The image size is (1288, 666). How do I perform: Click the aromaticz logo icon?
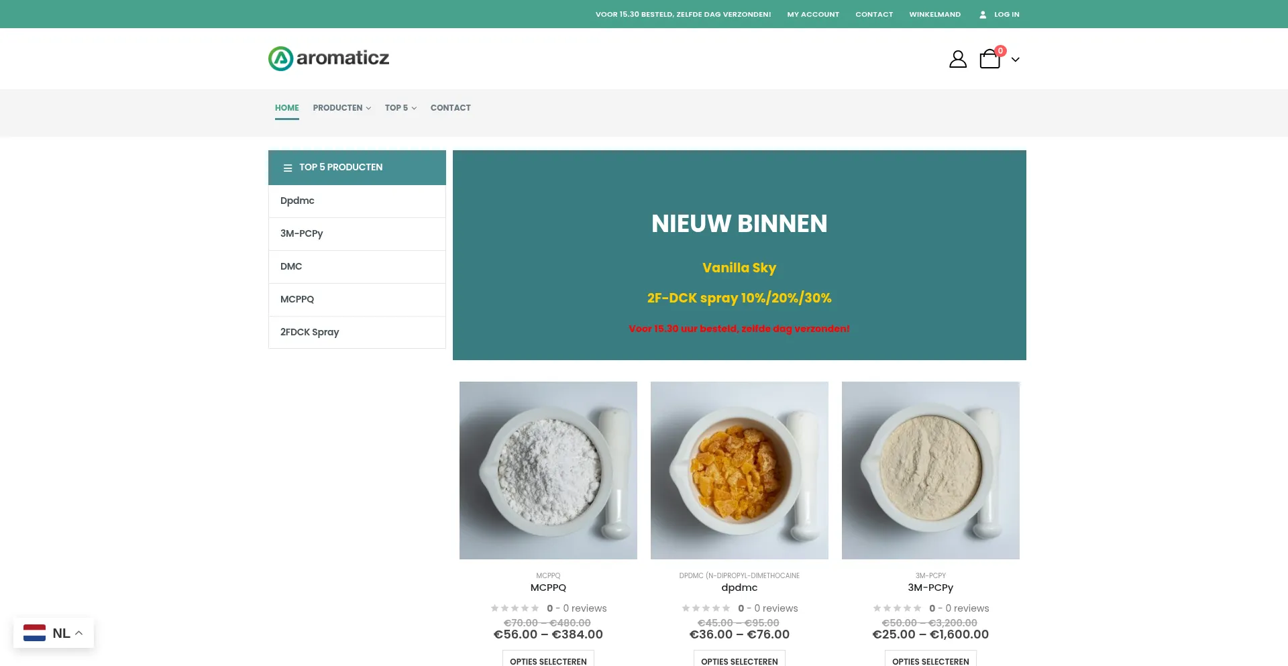pyautogui.click(x=281, y=58)
